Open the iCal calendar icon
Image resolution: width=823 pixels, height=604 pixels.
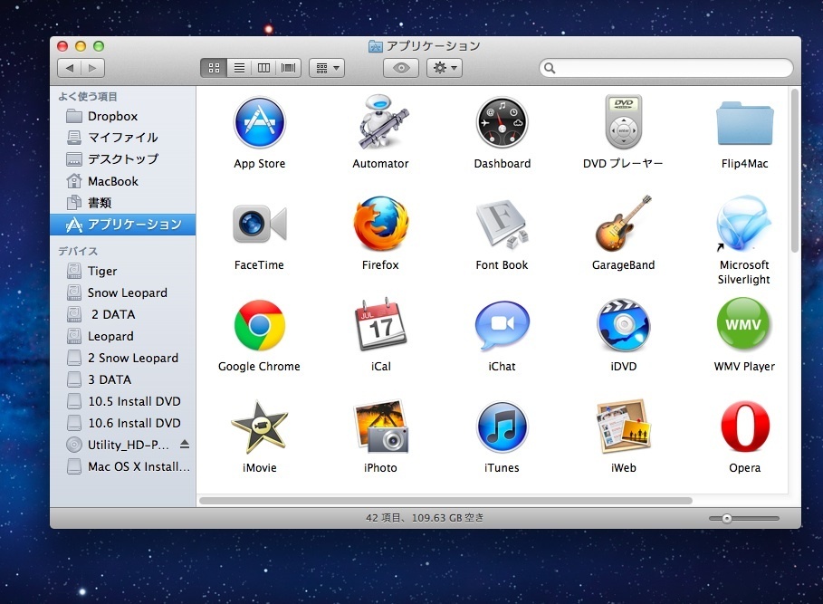(x=380, y=325)
